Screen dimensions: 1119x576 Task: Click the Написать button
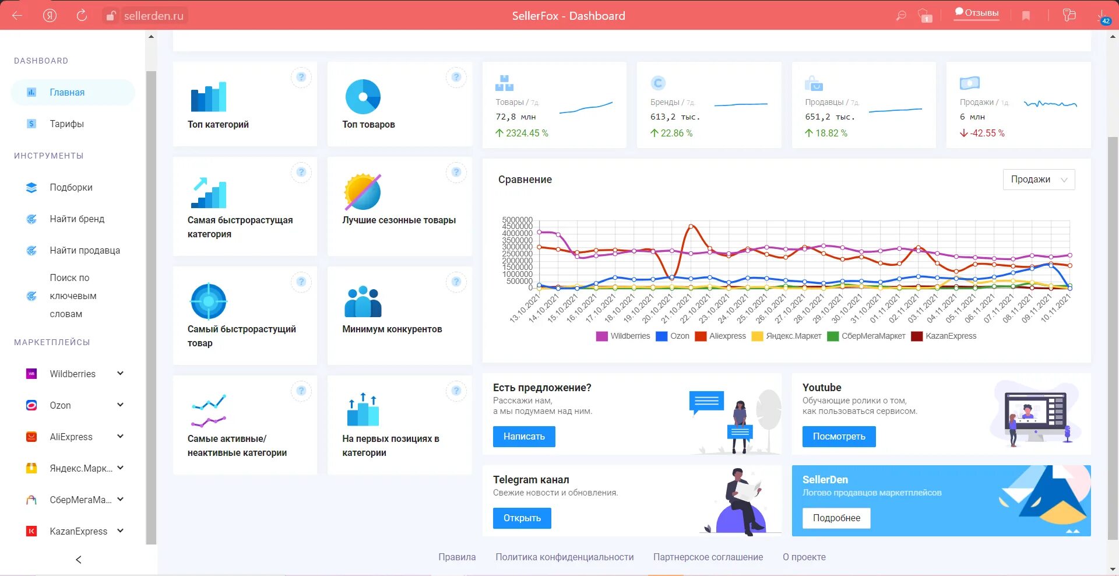click(x=524, y=437)
